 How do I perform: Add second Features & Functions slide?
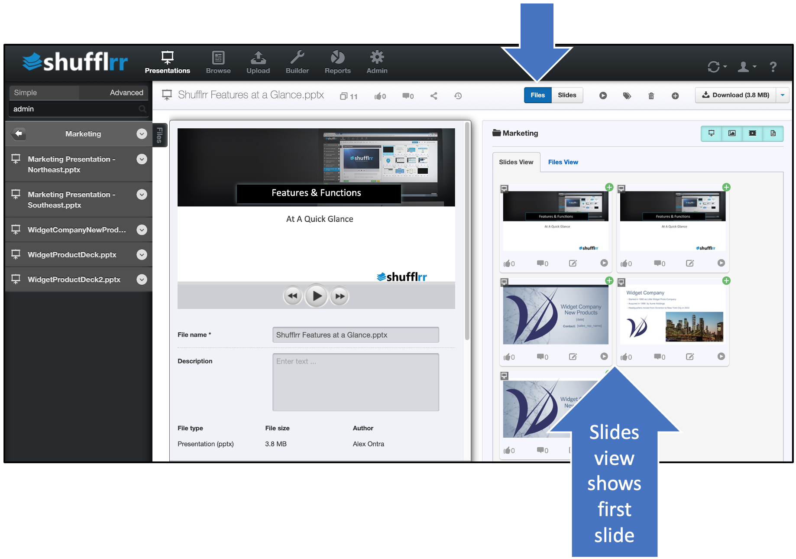click(726, 187)
